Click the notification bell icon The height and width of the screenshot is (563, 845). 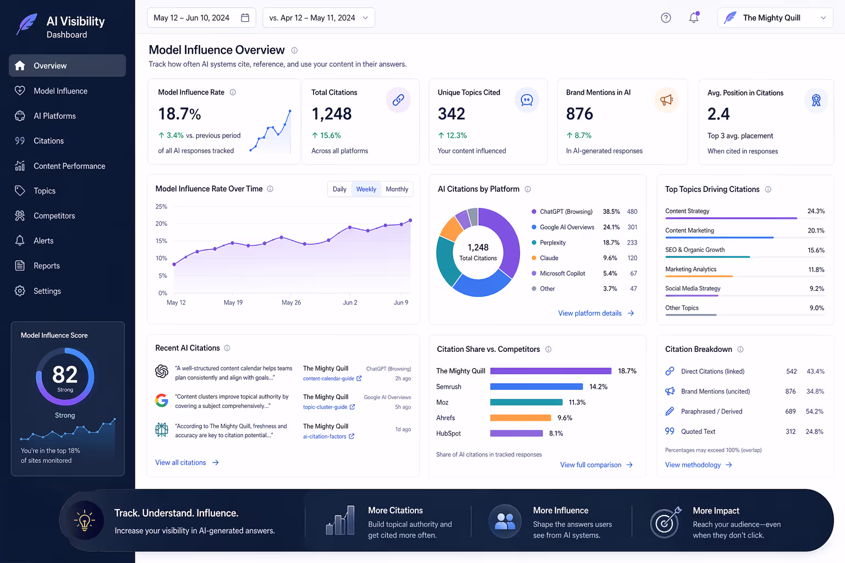click(693, 18)
